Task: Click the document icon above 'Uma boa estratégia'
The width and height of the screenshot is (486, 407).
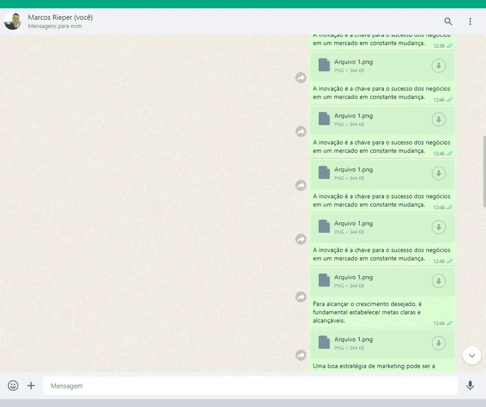Action: (x=324, y=343)
